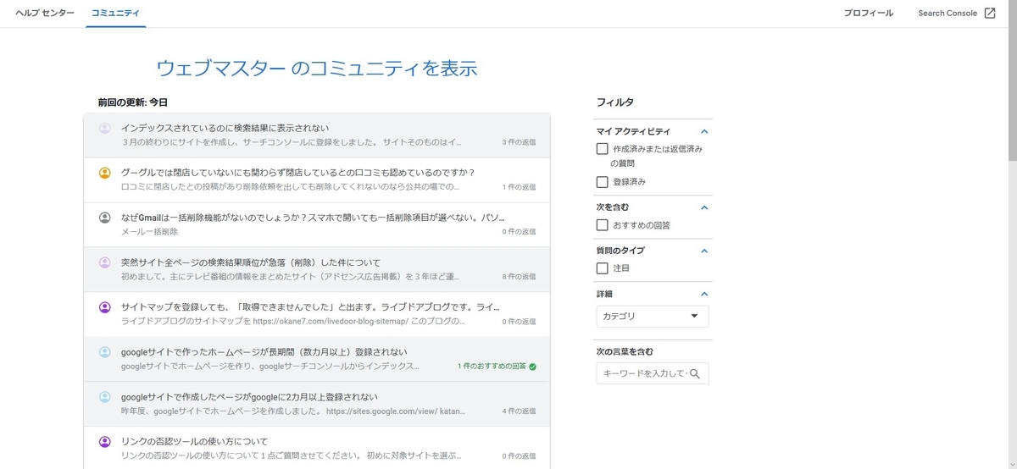
Task: Collapse the 質問のタイプ section
Action: 703,251
